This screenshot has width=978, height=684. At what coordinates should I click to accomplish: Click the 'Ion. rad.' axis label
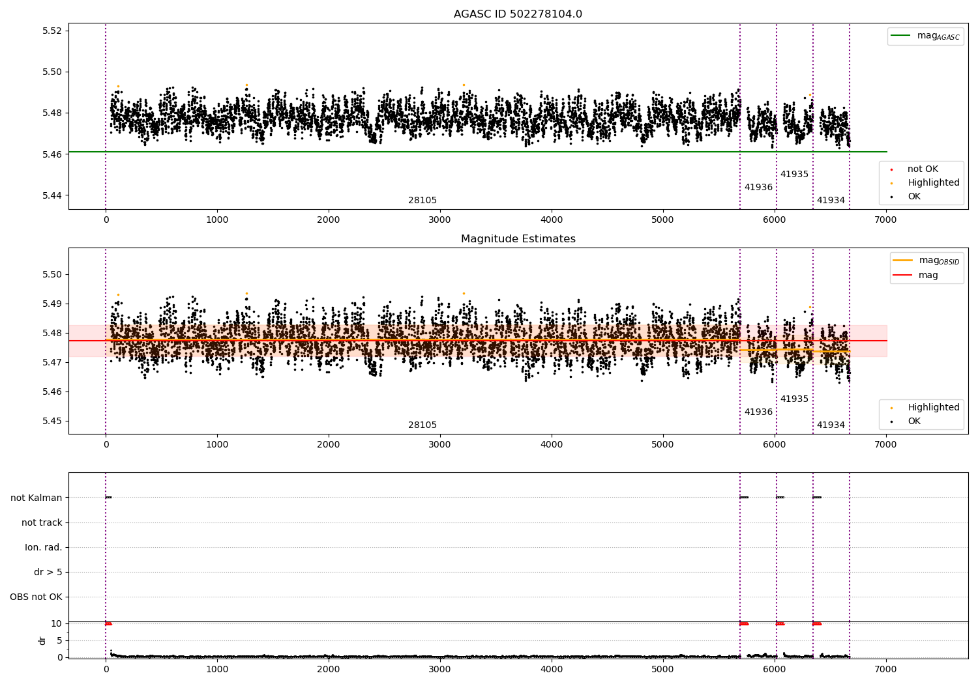[x=44, y=547]
